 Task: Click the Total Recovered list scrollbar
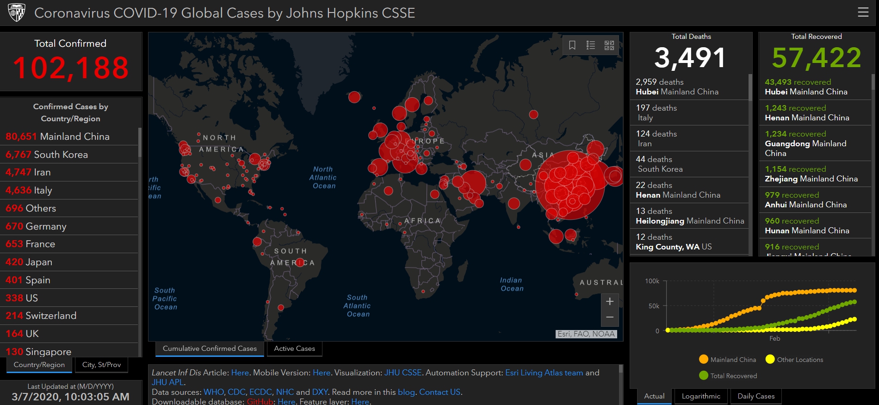(873, 82)
